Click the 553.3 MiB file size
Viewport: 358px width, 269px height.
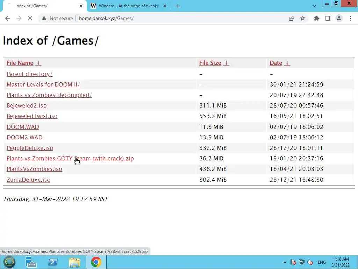click(x=213, y=116)
